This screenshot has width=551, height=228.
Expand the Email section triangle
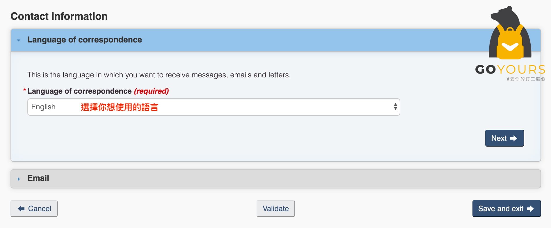click(x=19, y=179)
